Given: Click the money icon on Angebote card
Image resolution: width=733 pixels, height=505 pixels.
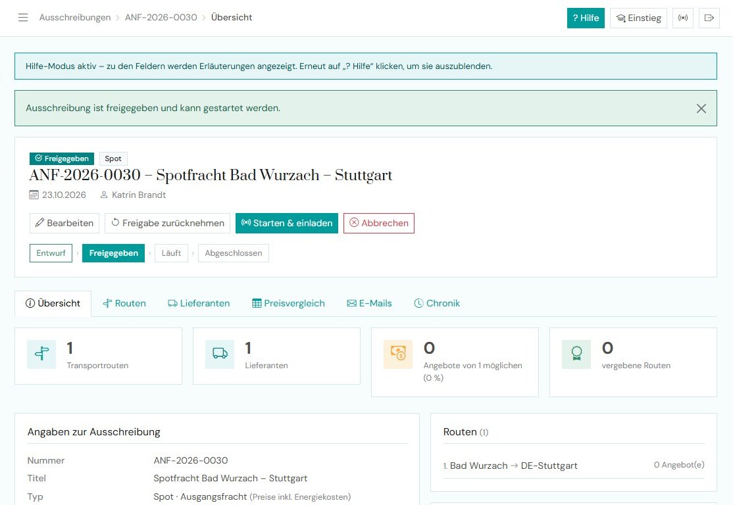Looking at the screenshot, I should click(x=398, y=354).
